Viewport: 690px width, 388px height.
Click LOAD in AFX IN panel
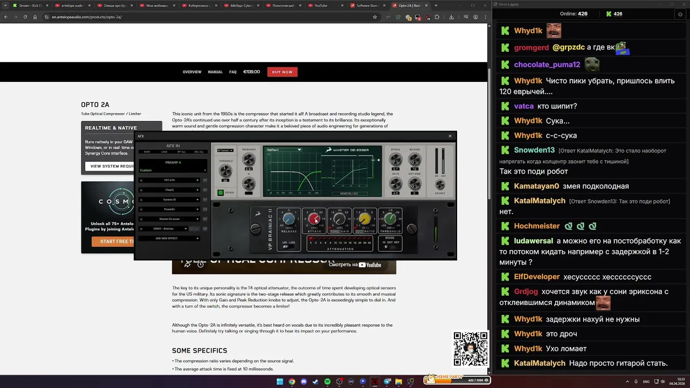pyautogui.click(x=164, y=152)
